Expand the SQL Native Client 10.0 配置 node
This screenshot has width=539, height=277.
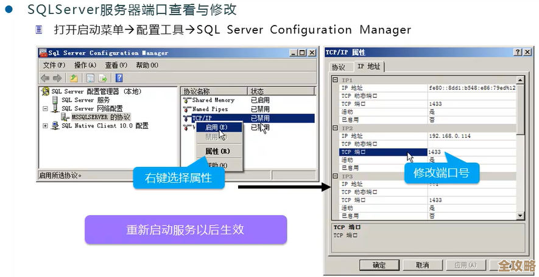[45, 126]
